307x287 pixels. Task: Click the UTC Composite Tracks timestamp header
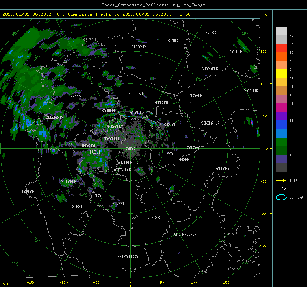96,14
